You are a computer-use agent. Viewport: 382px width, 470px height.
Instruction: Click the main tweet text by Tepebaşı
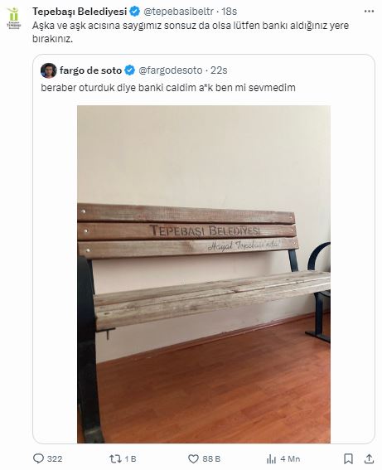191,32
